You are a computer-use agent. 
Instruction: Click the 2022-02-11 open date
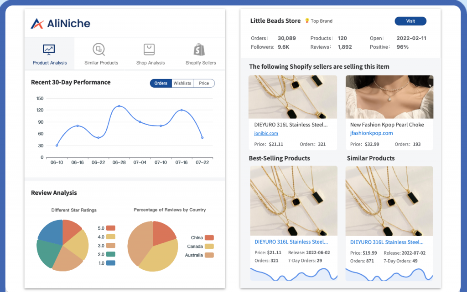[411, 38]
